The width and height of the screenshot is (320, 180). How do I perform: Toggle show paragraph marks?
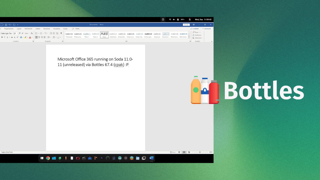click(x=61, y=33)
